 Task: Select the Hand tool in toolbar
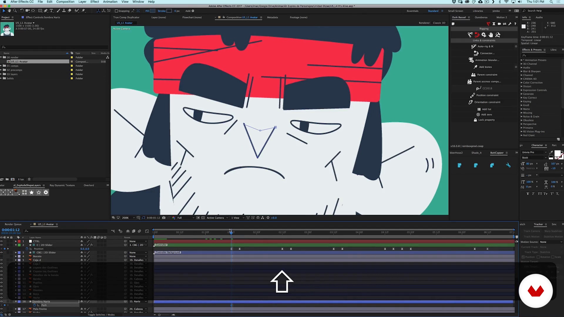(9, 11)
